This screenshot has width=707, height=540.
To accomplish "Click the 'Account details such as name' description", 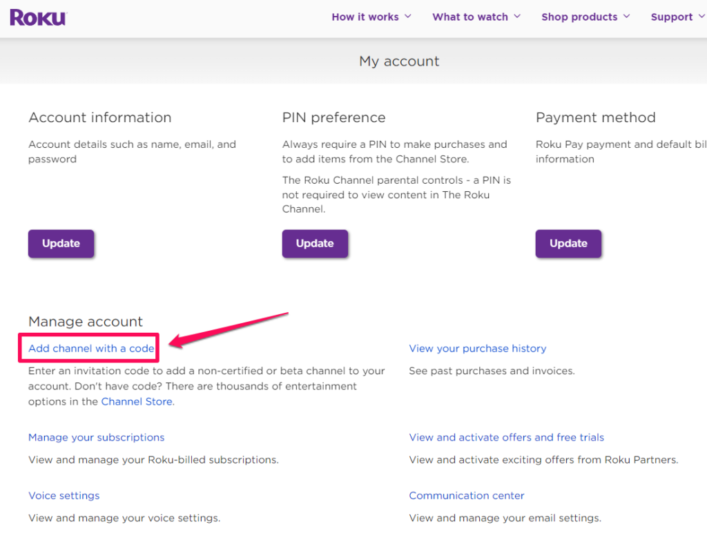I will pyautogui.click(x=132, y=152).
